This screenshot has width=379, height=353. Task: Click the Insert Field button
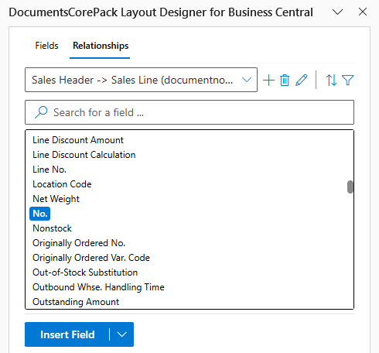click(67, 334)
